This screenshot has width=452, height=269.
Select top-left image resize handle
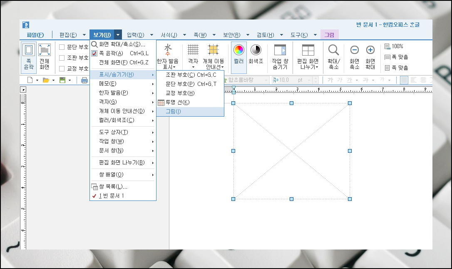(x=233, y=103)
